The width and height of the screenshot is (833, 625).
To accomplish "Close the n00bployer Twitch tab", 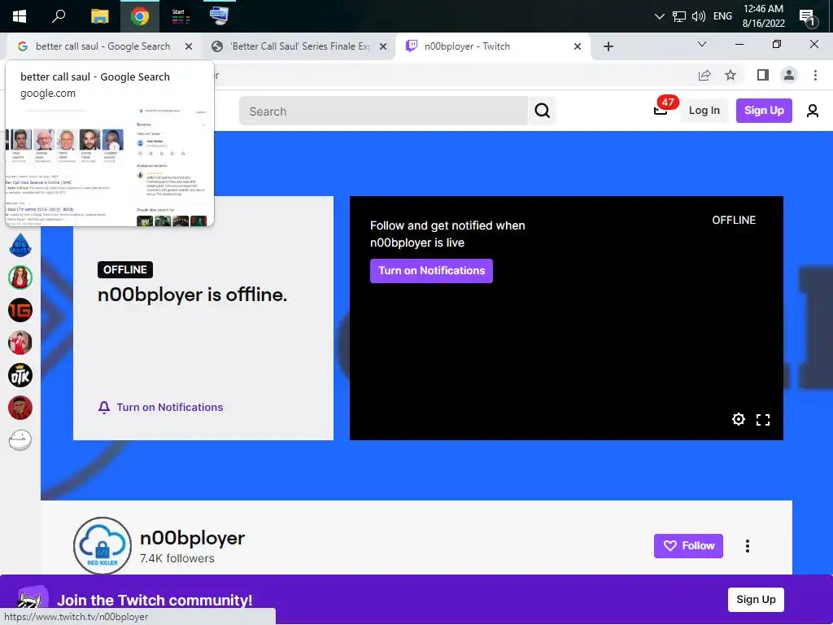I will click(578, 46).
